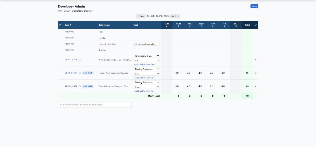This screenshot has height=147, width=316.
Task: Click the SUN 4 column header
Action: click(167, 25)
